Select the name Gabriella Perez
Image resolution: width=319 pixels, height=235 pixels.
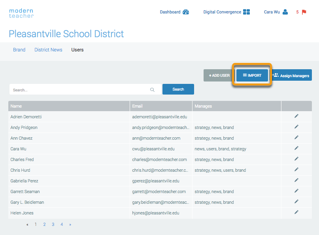24,181
